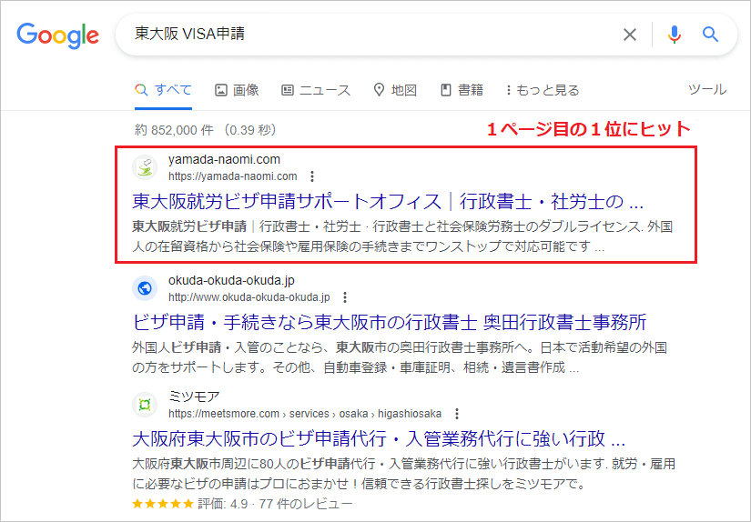The height and width of the screenshot is (522, 751).
Task: Switch to the ニュース tab
Action: point(316,90)
